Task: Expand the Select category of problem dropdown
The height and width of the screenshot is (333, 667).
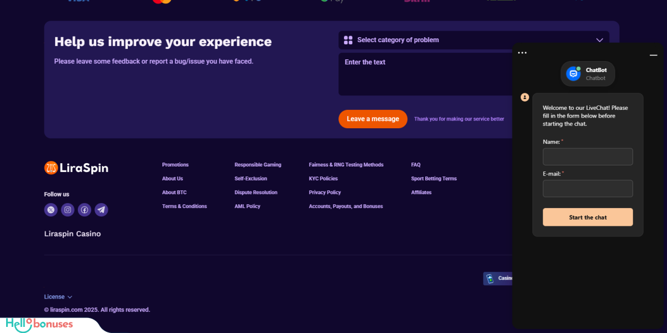Action: pos(474,40)
